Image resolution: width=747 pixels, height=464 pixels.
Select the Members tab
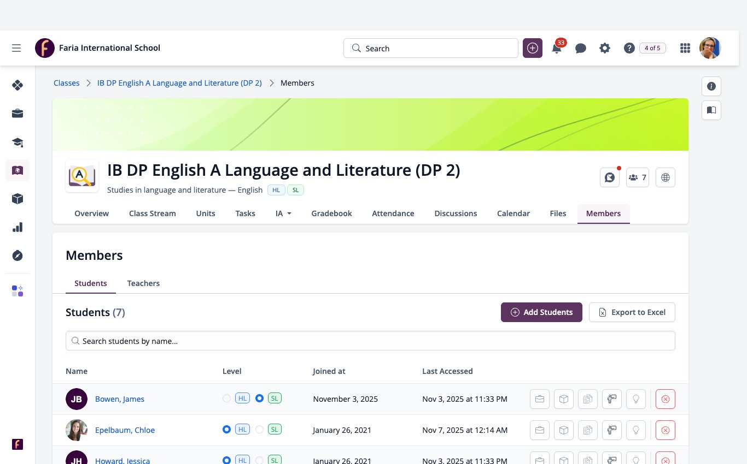[x=603, y=213]
